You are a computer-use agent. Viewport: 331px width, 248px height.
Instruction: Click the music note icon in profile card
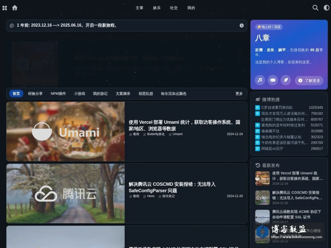pos(260,80)
